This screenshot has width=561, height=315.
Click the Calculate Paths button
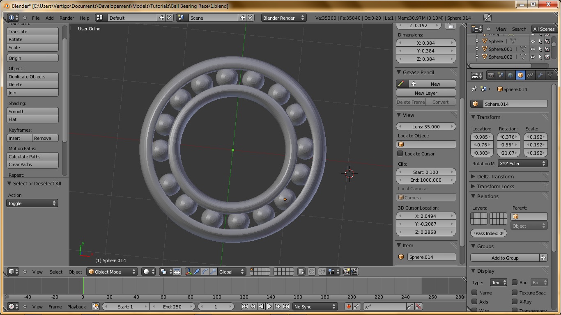pyautogui.click(x=32, y=157)
